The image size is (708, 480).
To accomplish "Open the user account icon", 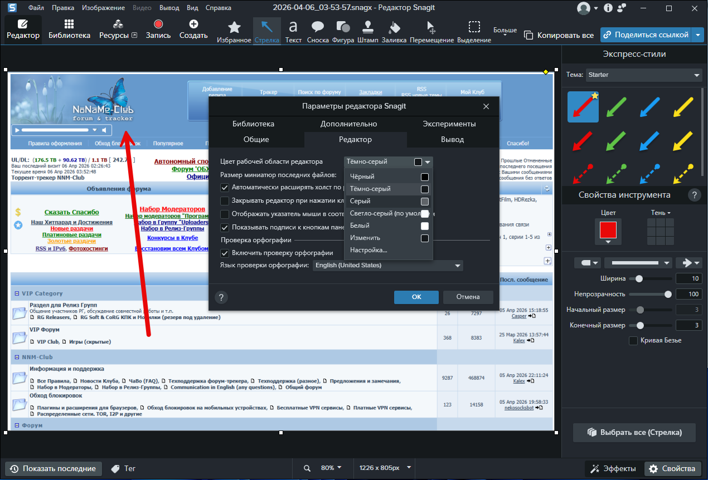I will tap(584, 8).
